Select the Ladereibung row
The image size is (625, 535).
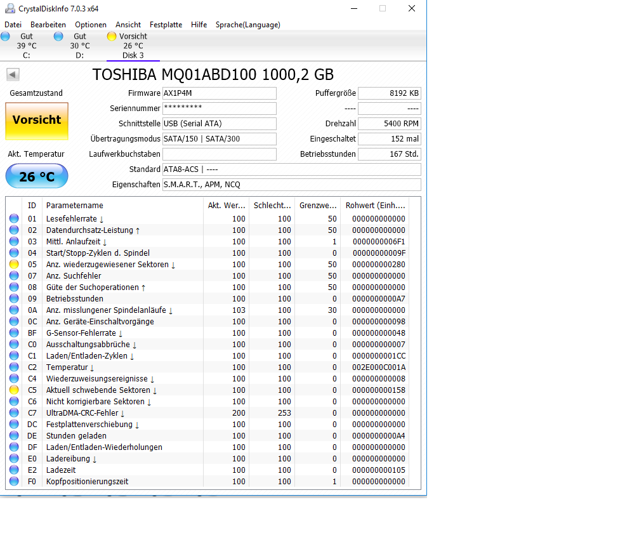tap(208, 459)
